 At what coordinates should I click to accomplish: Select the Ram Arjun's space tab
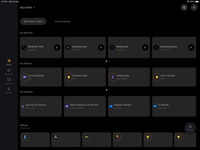click(x=33, y=21)
